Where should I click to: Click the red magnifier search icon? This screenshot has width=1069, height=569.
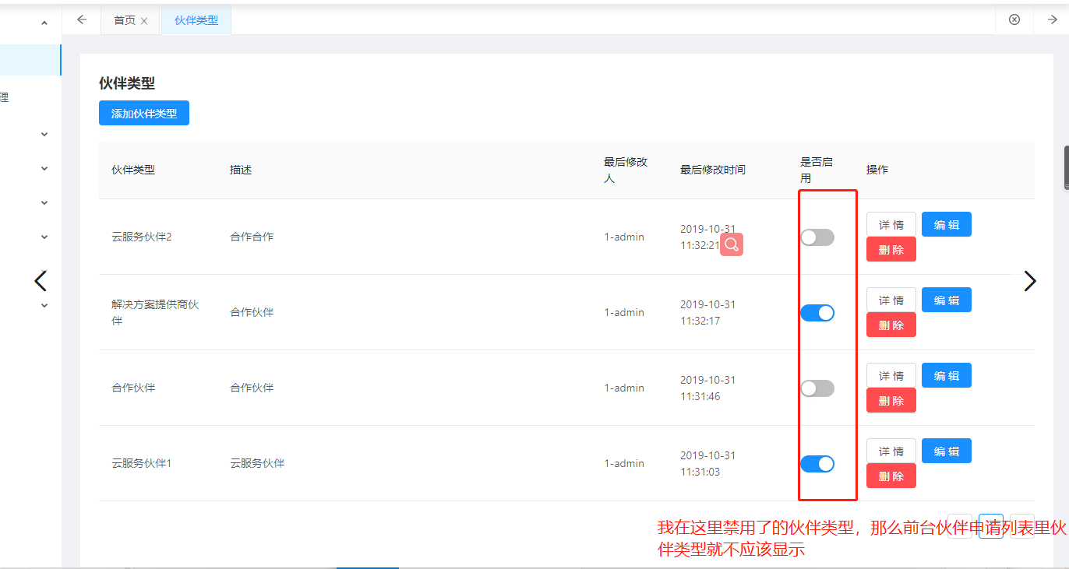(x=732, y=244)
